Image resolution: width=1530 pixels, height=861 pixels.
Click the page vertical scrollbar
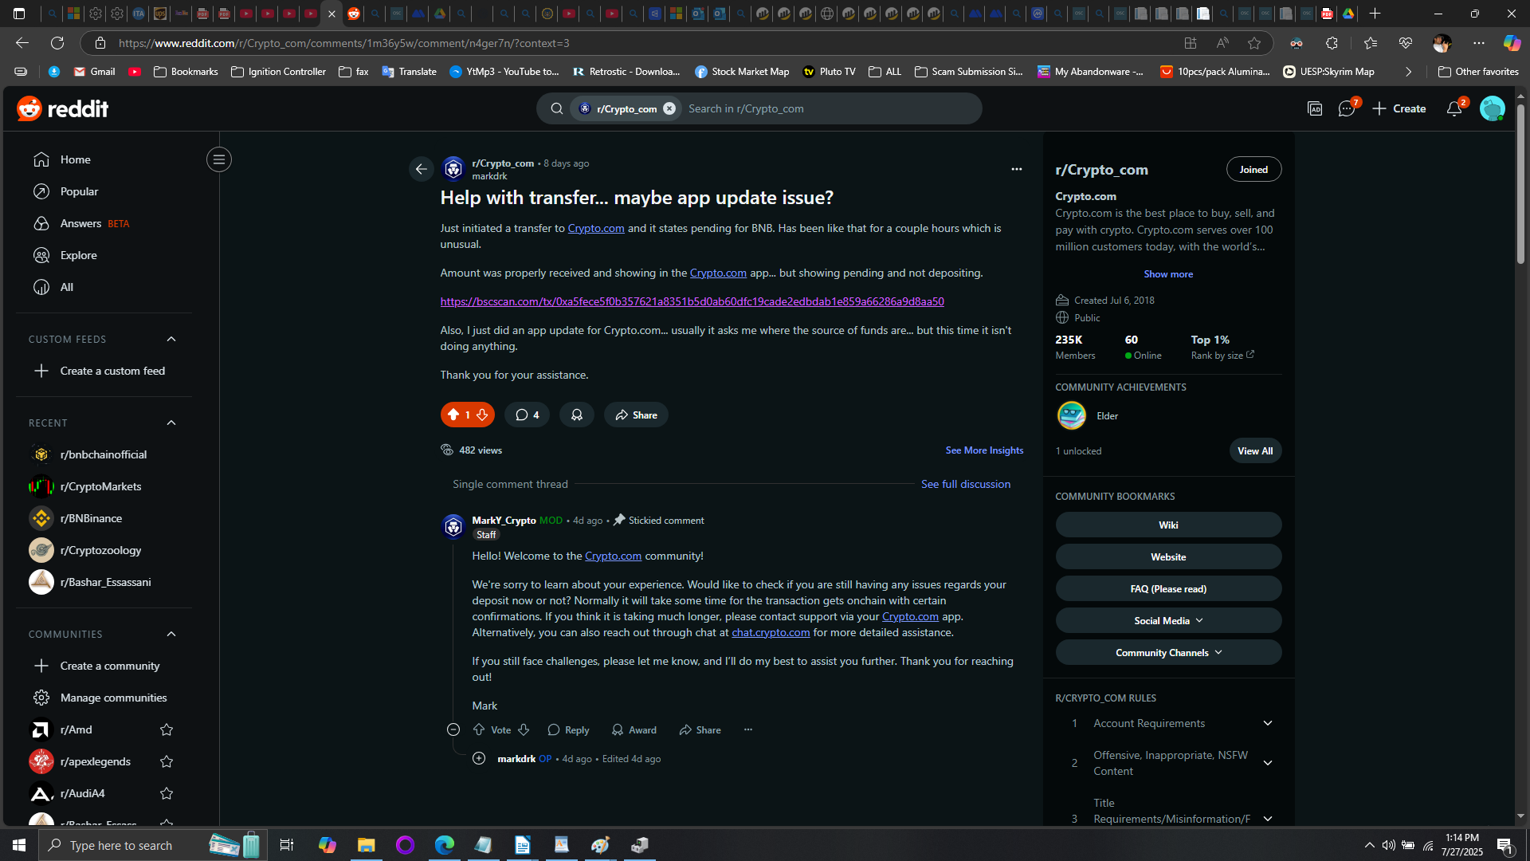[1520, 183]
